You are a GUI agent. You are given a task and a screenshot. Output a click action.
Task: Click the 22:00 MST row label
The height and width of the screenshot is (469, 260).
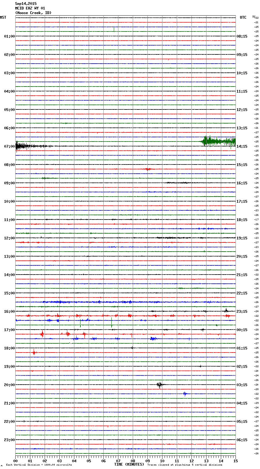point(9,422)
